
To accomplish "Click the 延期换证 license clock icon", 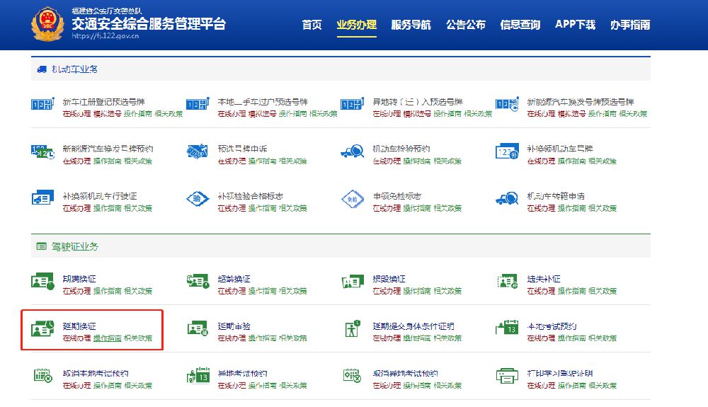I will click(42, 328).
